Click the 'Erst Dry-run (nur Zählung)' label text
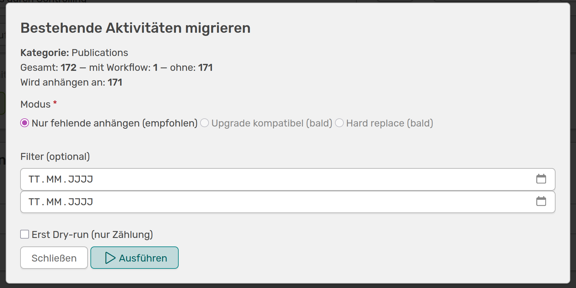The height and width of the screenshot is (288, 576). (92, 235)
